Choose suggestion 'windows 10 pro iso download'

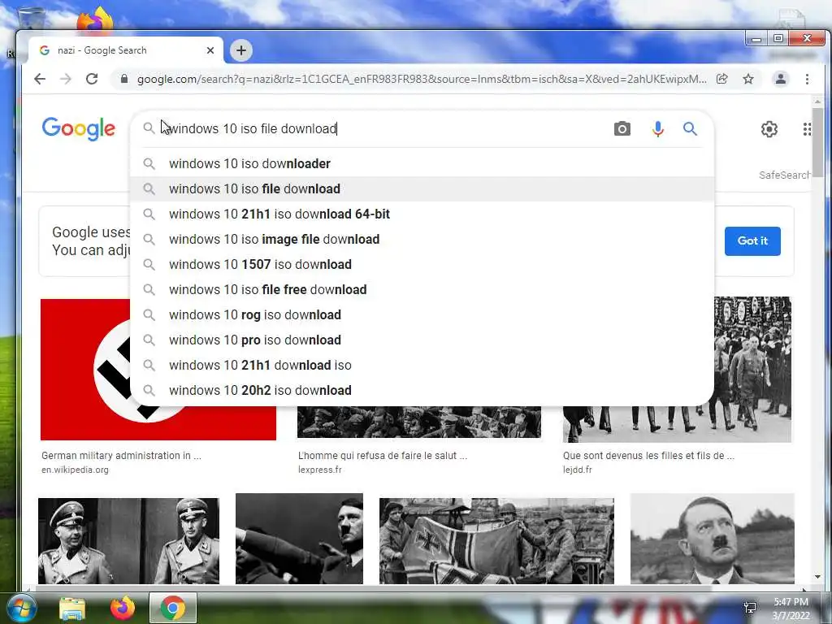pos(422,340)
